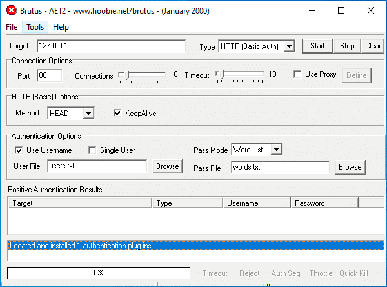Click the Timeout status indicator
Viewport: 387px width, 287px height.
(x=215, y=273)
